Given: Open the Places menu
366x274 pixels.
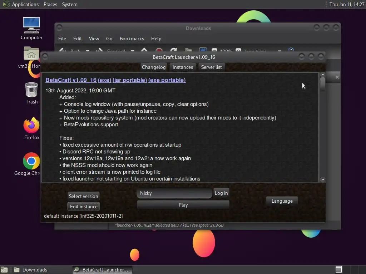Looking at the screenshot, I should pos(50,4).
